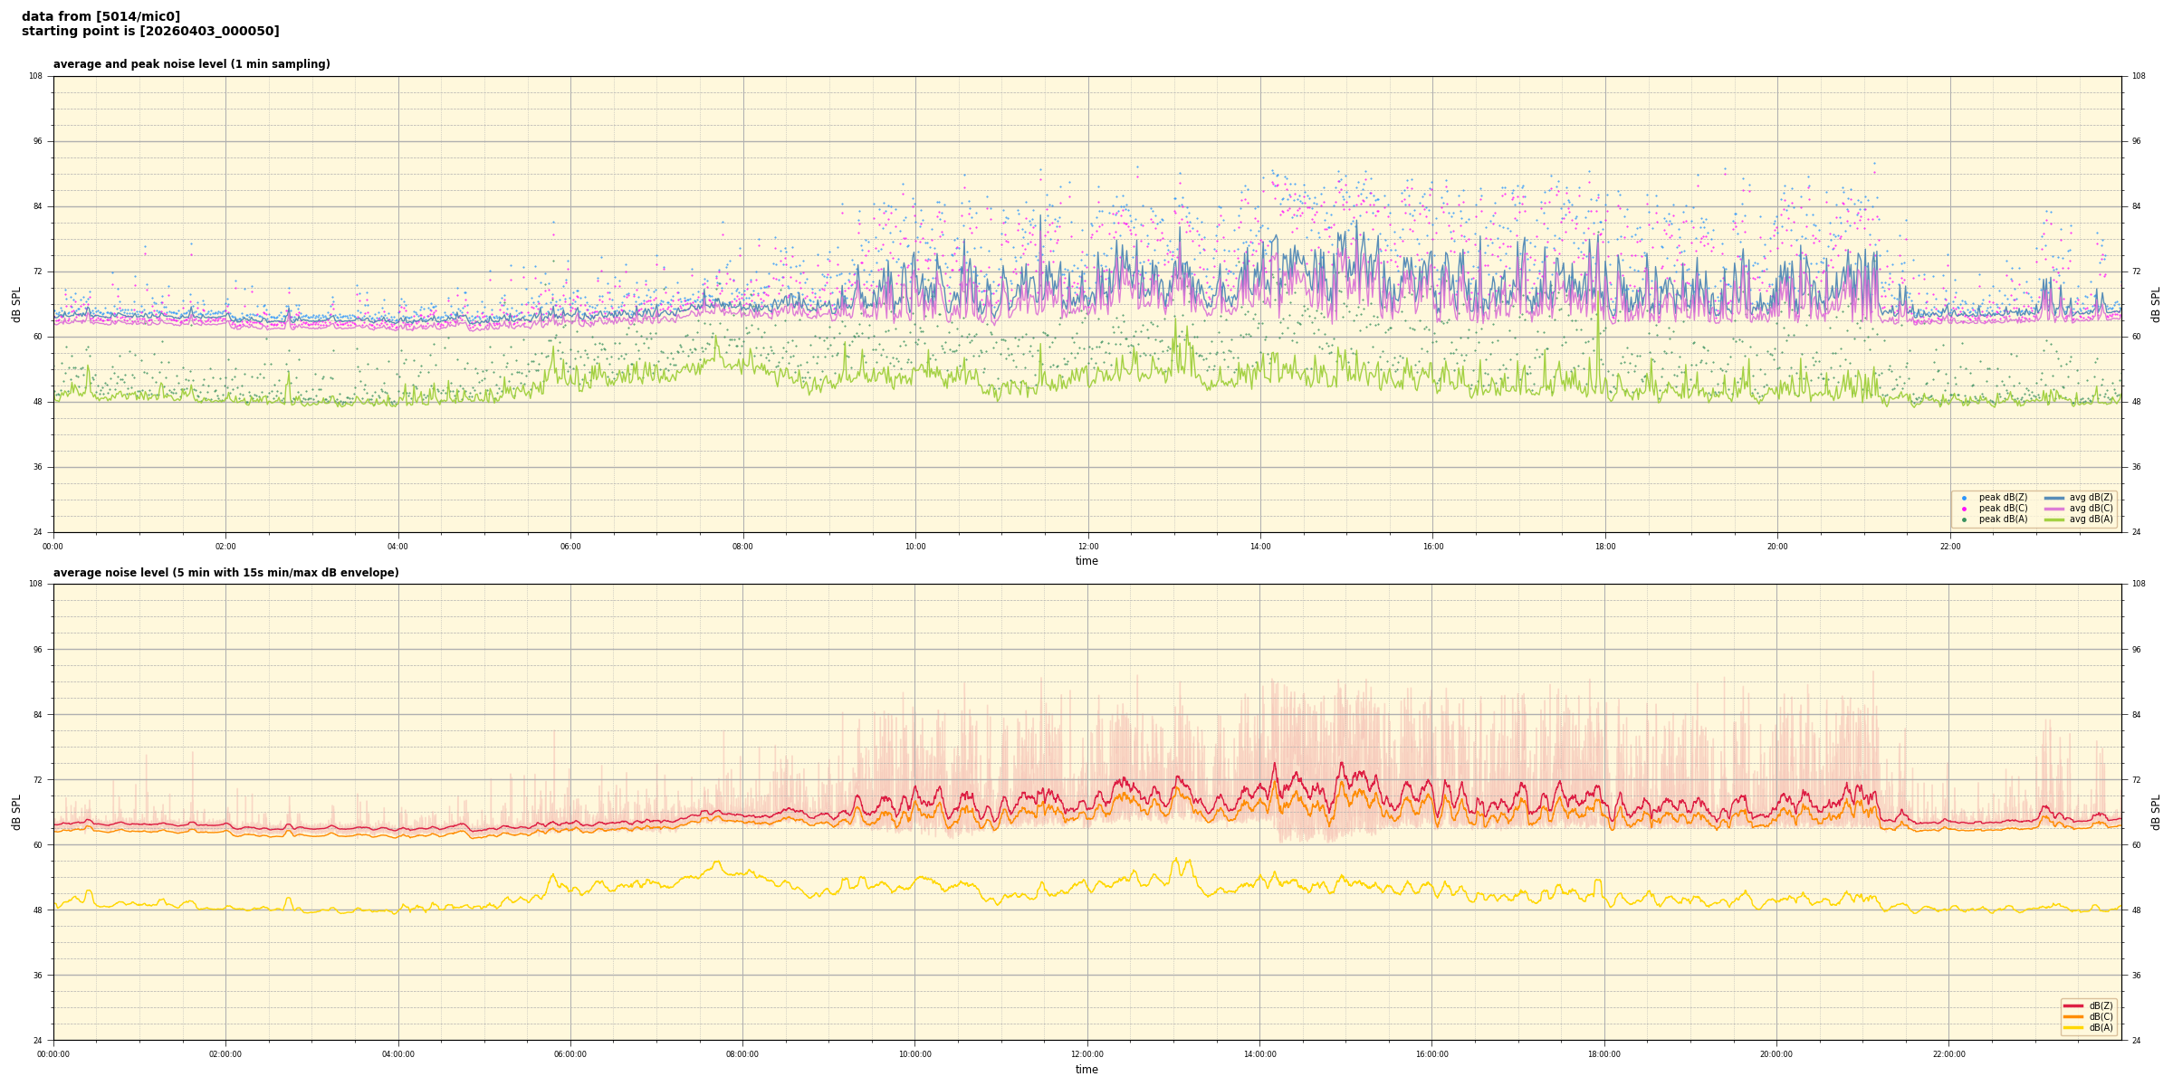This screenshot has height=1086, width=2173.
Task: Select avg dB(Z) legend line
Action: (2054, 498)
